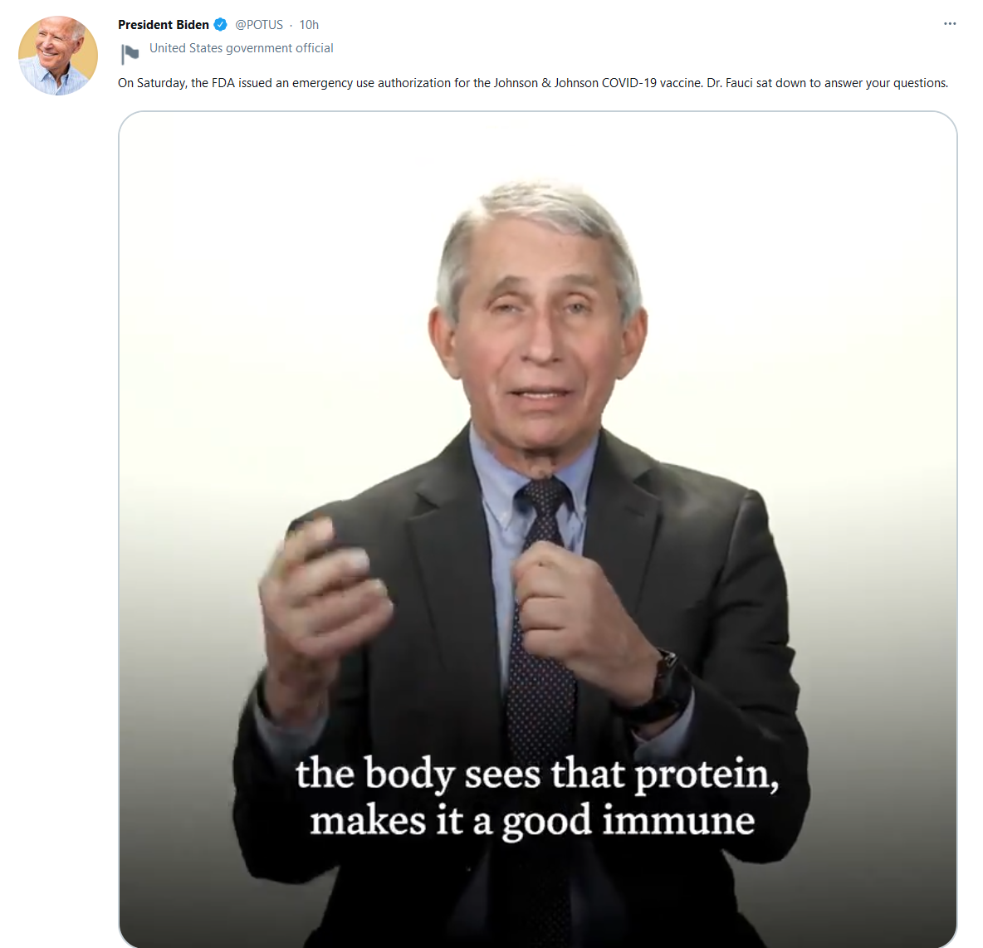Click the word "Saturday" in the tweet

(161, 83)
